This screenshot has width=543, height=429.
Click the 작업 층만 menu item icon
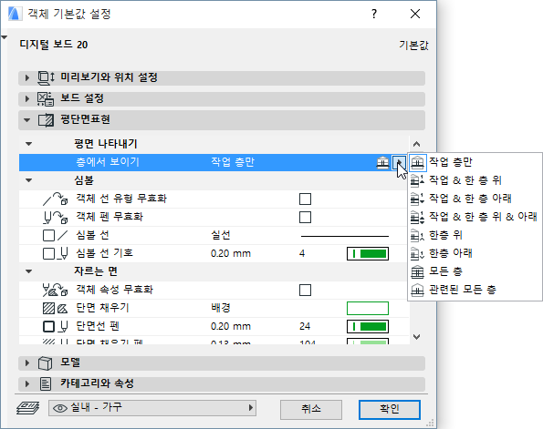418,162
